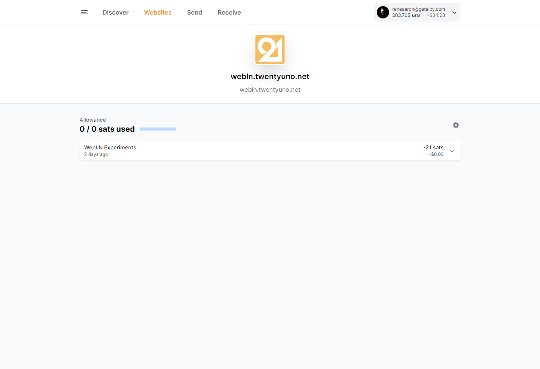Click the allowance progress bar
Viewport: 540px width, 369px height.
click(157, 129)
